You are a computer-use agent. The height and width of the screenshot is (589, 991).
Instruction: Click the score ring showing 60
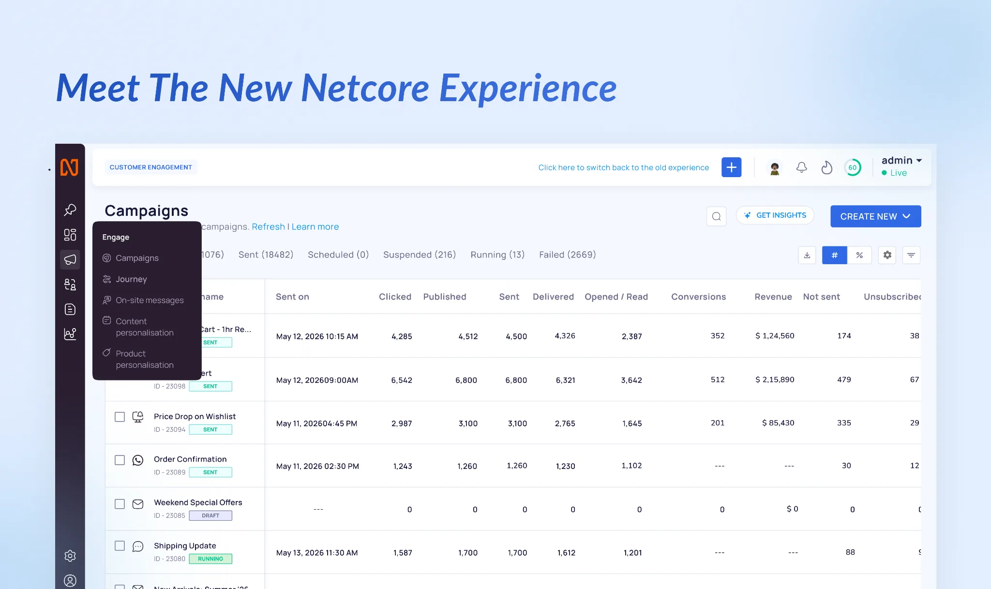pos(853,167)
